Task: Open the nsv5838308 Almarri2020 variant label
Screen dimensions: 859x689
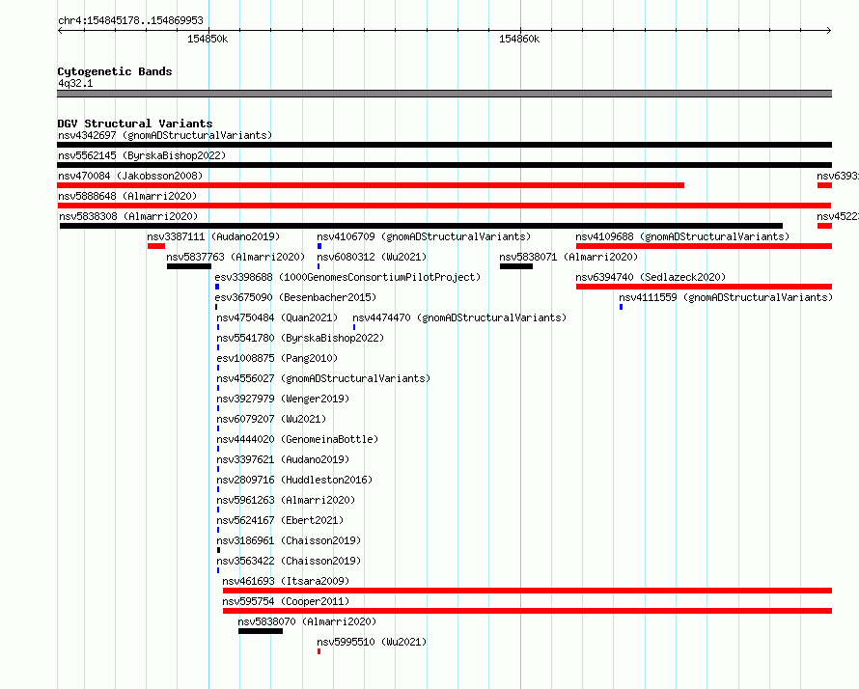Action: [x=128, y=216]
